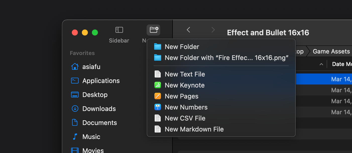
Task: Pick New Markdown File option
Action: pyautogui.click(x=194, y=129)
